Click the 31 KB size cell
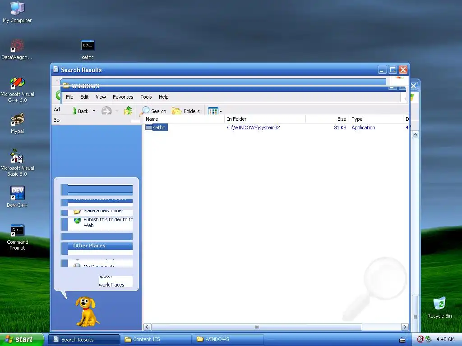 (x=340, y=127)
